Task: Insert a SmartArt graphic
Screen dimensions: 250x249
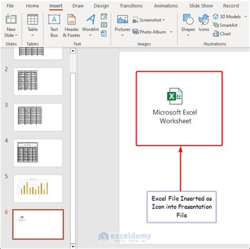Action: [x=225, y=25]
